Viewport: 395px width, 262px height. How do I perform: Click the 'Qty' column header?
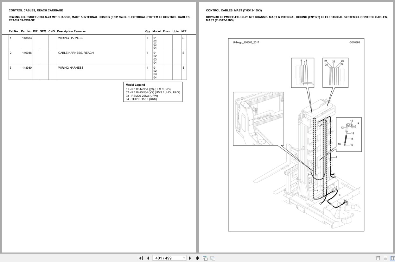pyautogui.click(x=148, y=31)
